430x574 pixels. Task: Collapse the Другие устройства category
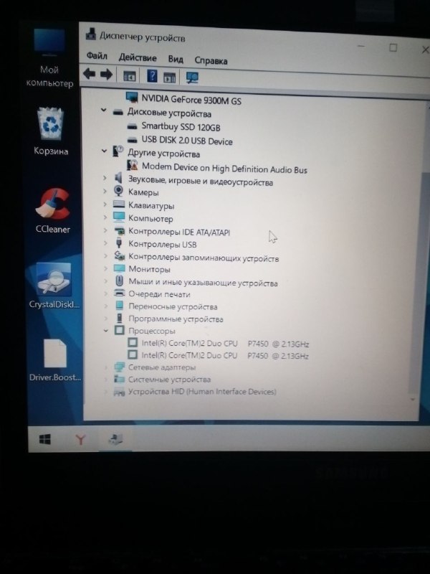(104, 152)
